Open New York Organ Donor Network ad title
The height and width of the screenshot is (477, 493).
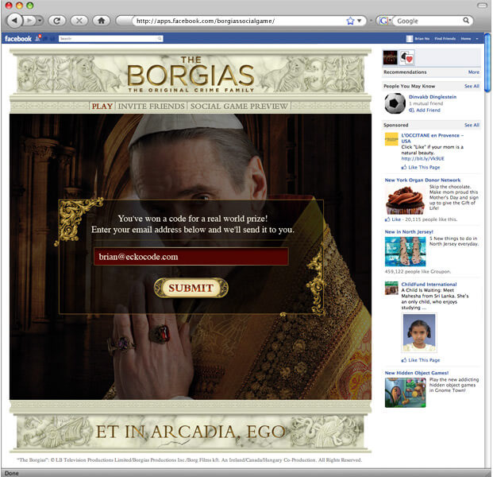(x=422, y=180)
